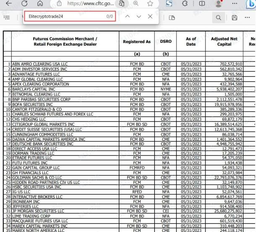Image resolution: width=256 pixels, height=232 pixels.
Task: Open PDF page view icon
Action: pos(172,18)
